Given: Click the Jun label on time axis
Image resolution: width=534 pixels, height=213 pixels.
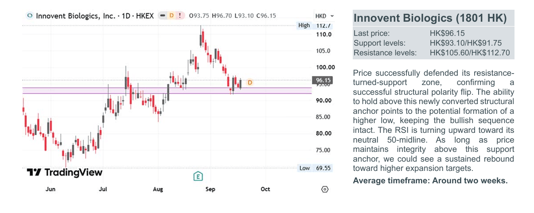Looking at the screenshot, I should pos(51,189).
